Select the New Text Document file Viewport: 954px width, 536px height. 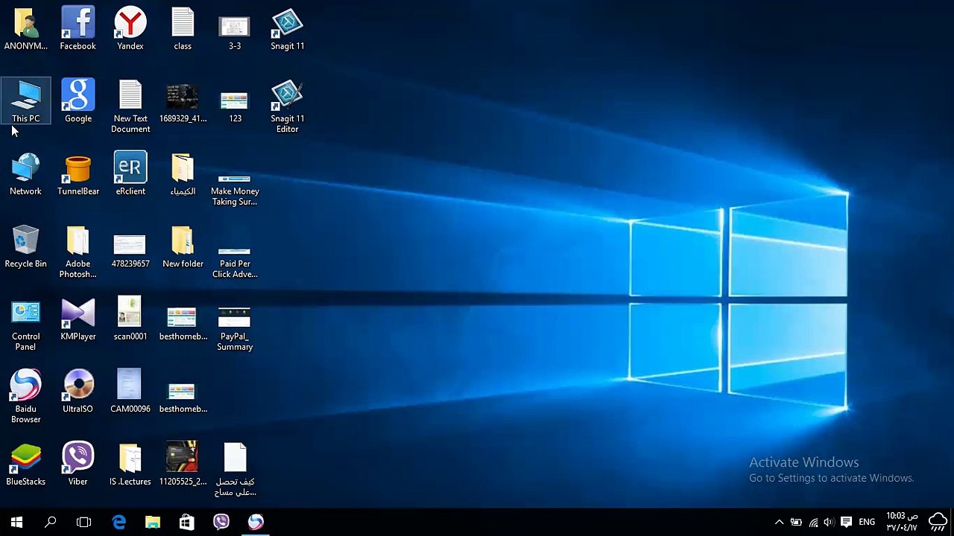tap(130, 106)
